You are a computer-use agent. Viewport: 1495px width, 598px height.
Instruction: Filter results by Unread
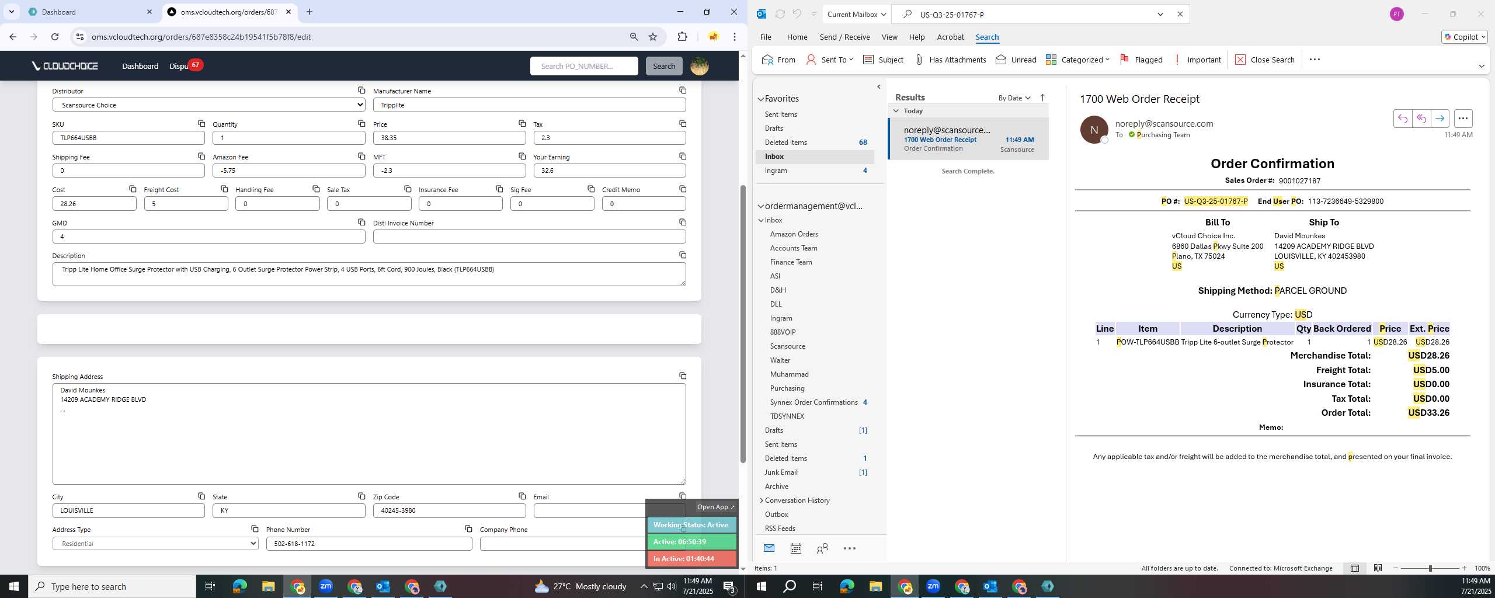point(1016,60)
